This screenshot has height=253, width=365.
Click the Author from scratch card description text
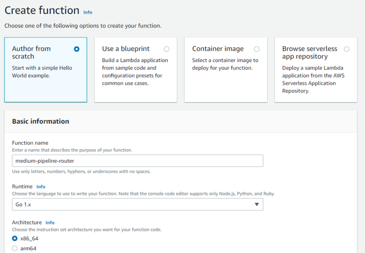[x=42, y=72]
